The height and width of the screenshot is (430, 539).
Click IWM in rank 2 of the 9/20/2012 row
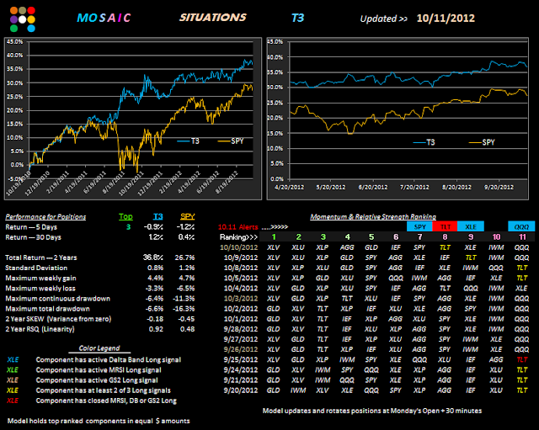click(x=297, y=390)
